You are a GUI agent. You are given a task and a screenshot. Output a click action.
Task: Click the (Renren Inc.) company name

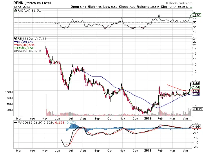[x=34, y=3]
